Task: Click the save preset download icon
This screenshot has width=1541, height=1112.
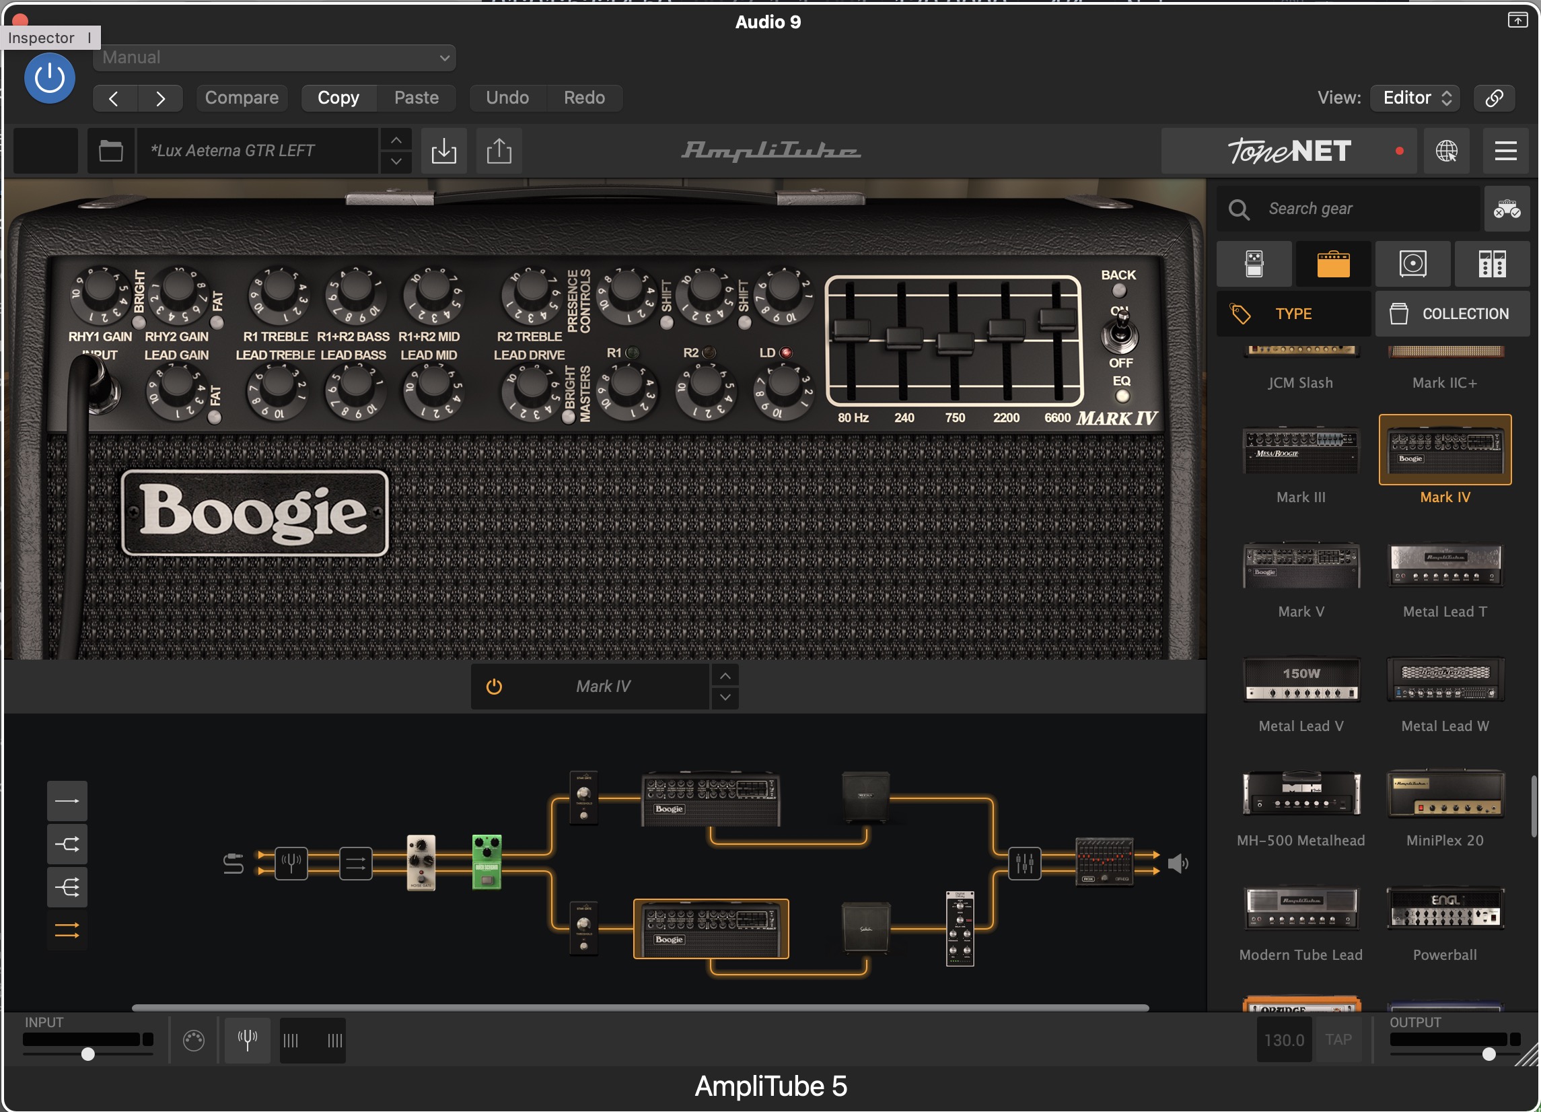Action: tap(443, 150)
